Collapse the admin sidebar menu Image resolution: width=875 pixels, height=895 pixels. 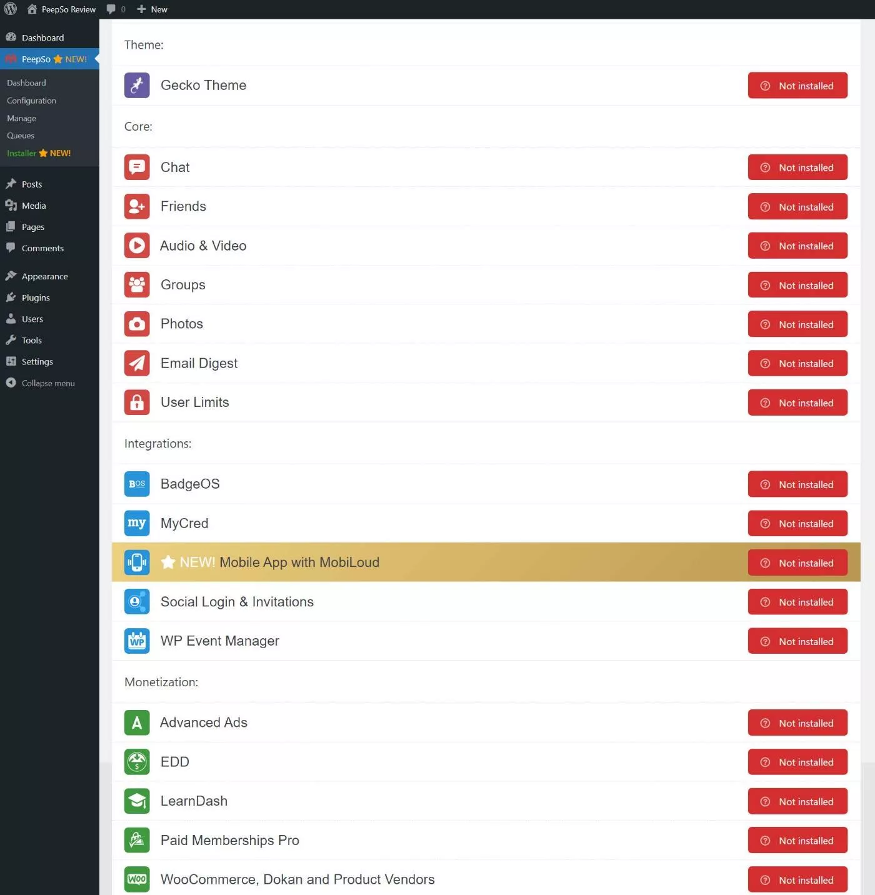point(49,383)
